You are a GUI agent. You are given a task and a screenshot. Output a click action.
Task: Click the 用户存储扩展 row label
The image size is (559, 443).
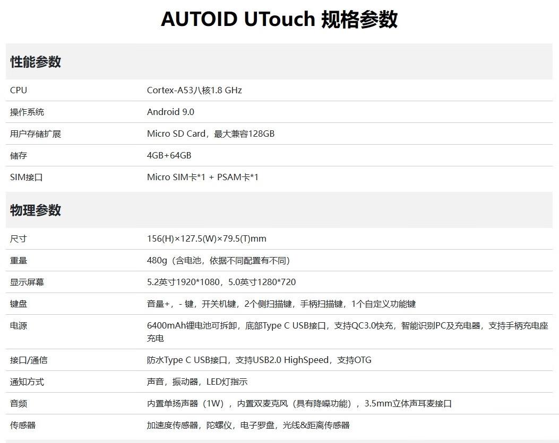point(36,134)
